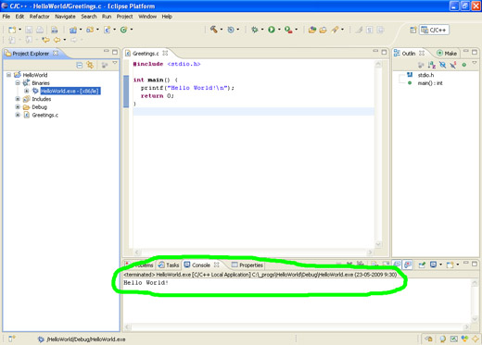This screenshot has height=345, width=482.
Task: Switch to the Make tab
Action: point(447,54)
